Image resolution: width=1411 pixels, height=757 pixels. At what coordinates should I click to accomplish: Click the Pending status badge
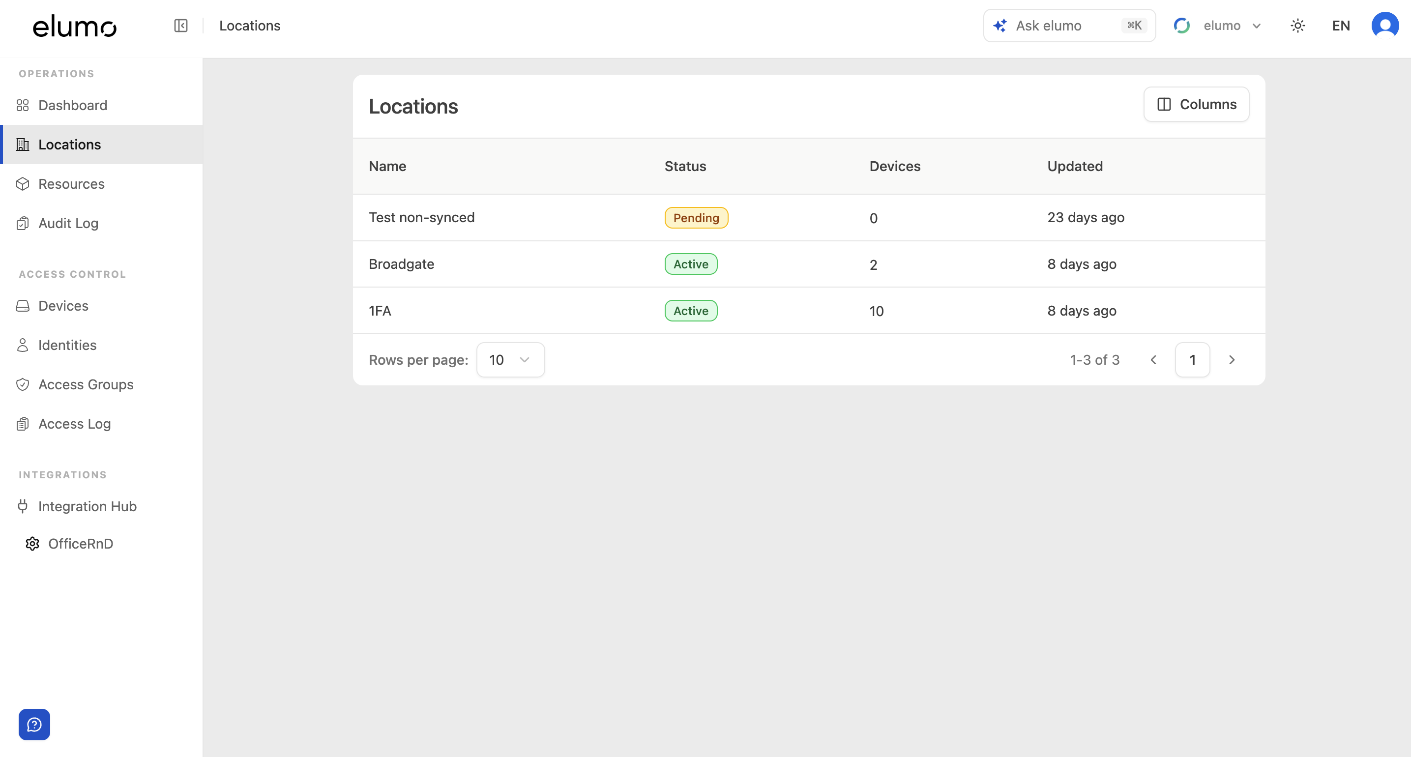[696, 217]
